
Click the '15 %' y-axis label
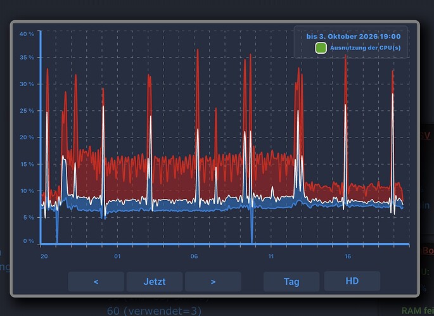point(27,165)
